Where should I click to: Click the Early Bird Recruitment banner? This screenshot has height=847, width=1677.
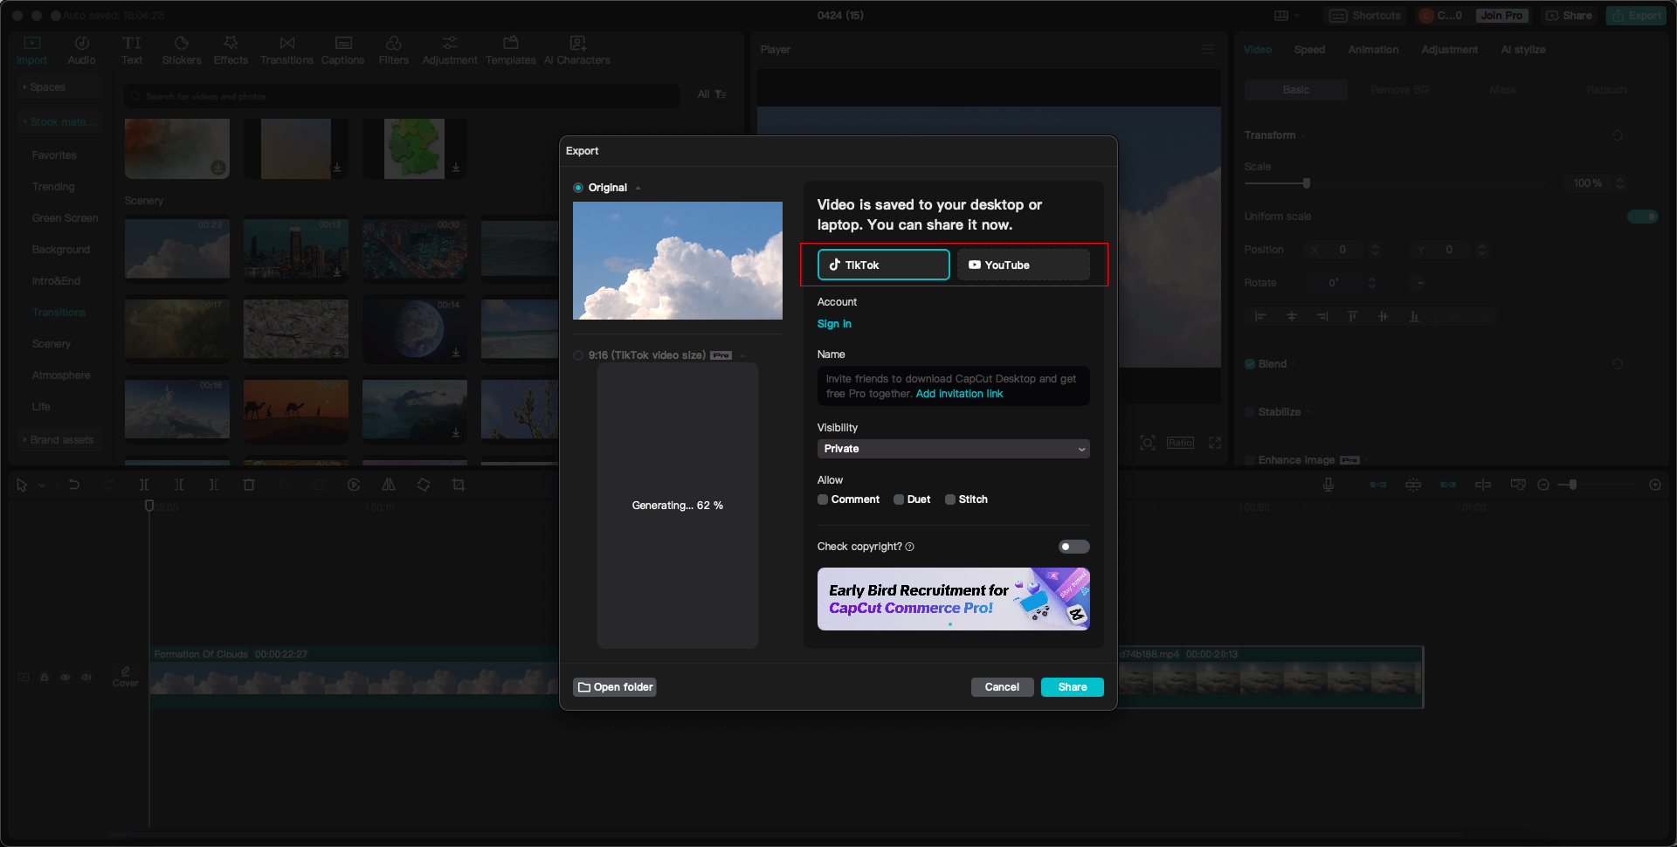pyautogui.click(x=953, y=599)
